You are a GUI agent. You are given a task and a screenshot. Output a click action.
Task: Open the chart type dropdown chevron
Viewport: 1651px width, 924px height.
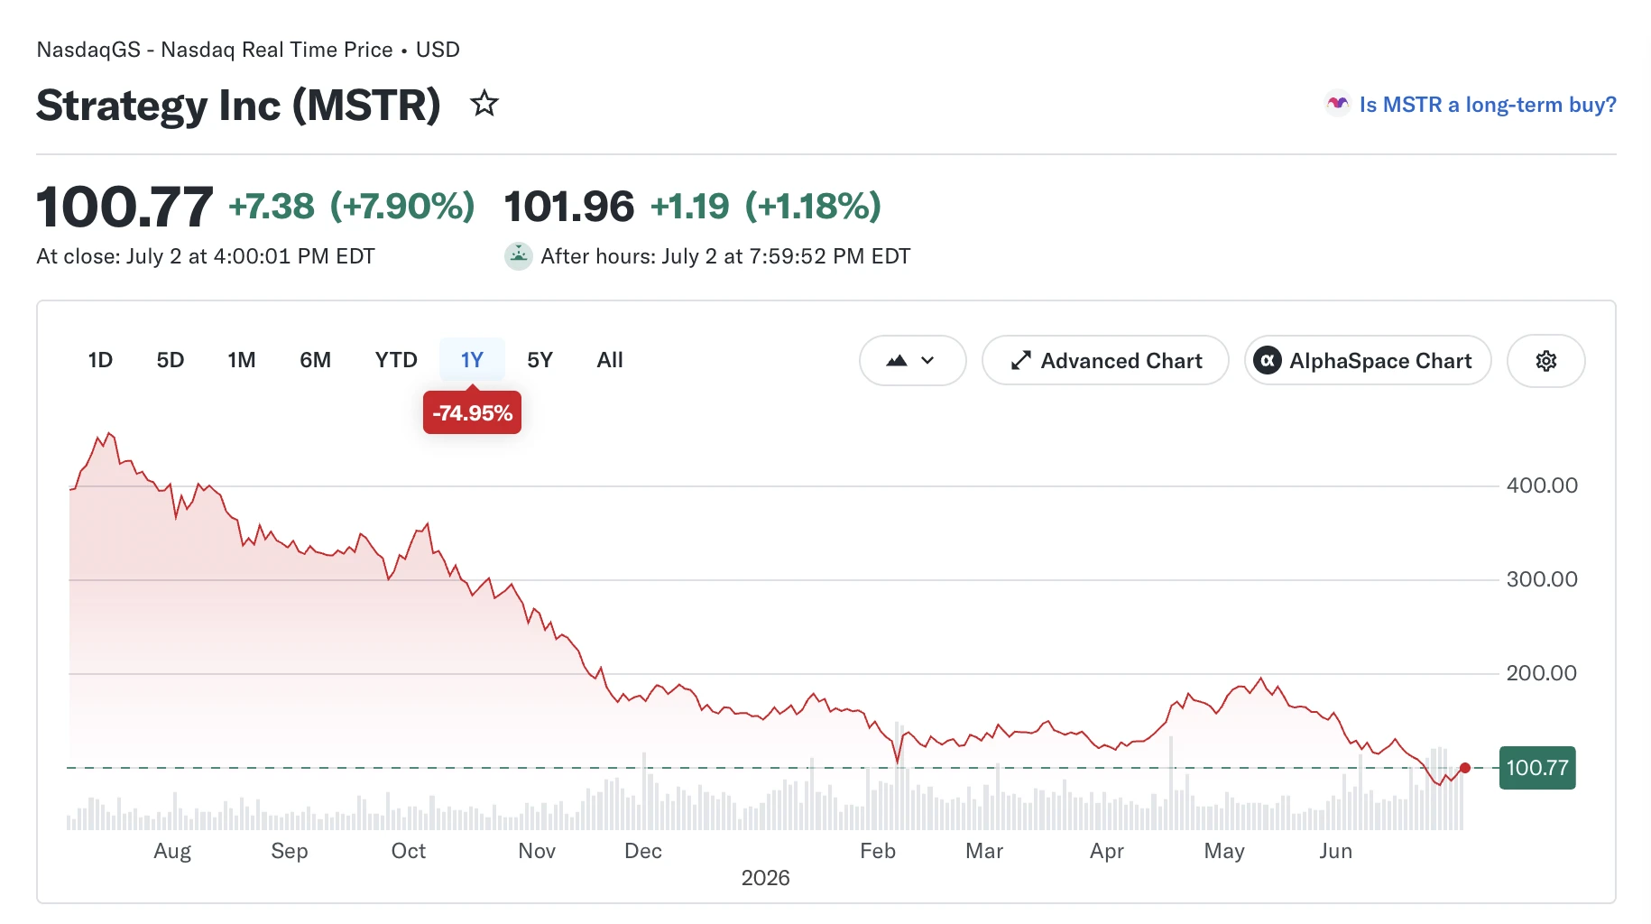pyautogui.click(x=927, y=361)
